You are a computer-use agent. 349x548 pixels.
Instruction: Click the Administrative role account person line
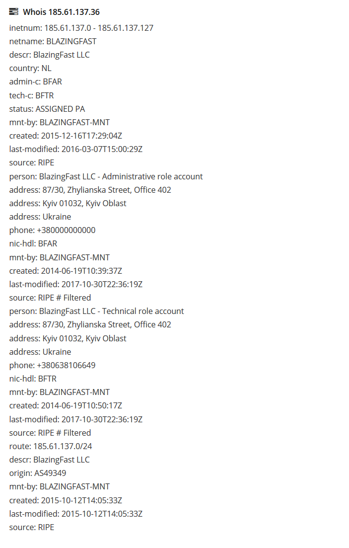click(x=106, y=176)
